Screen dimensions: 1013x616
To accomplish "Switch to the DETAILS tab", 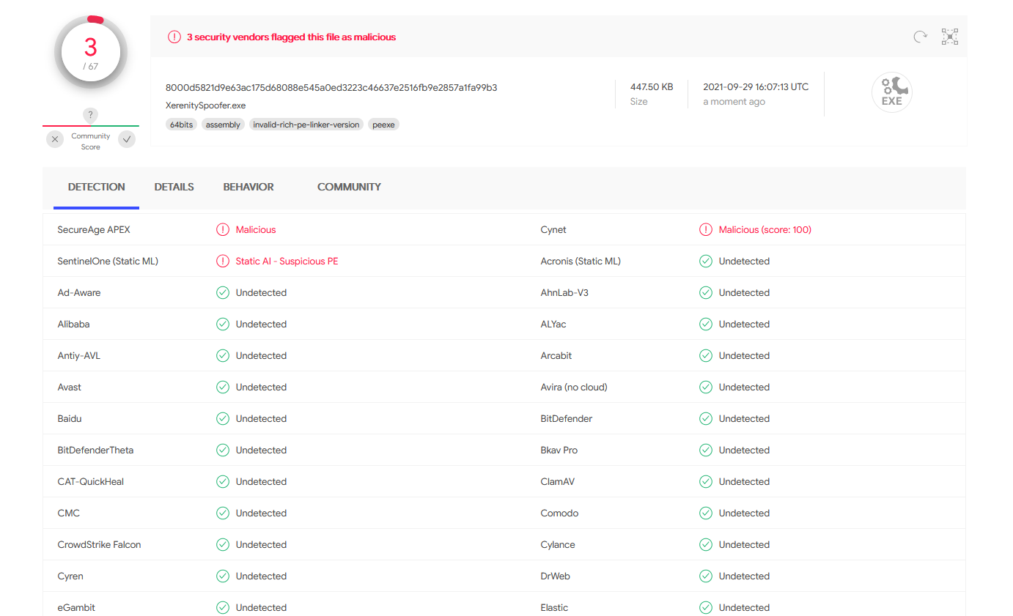I will (174, 187).
